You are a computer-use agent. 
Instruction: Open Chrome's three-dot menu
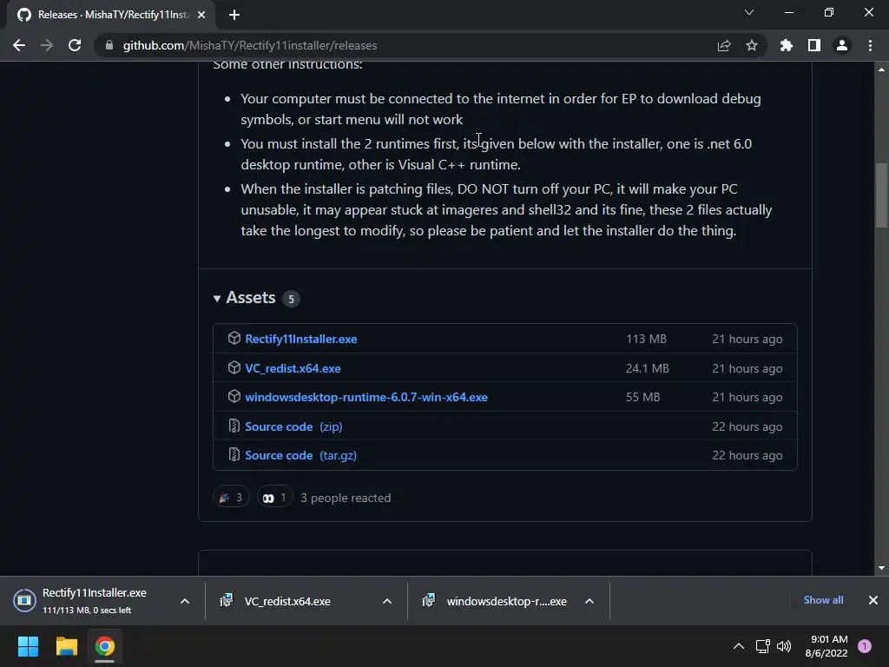point(870,45)
